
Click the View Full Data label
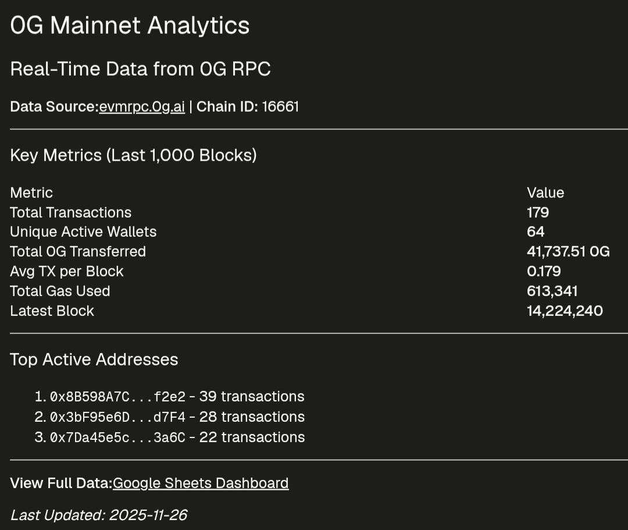[61, 483]
